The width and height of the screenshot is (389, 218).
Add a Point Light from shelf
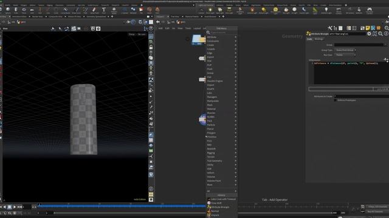(210, 10)
